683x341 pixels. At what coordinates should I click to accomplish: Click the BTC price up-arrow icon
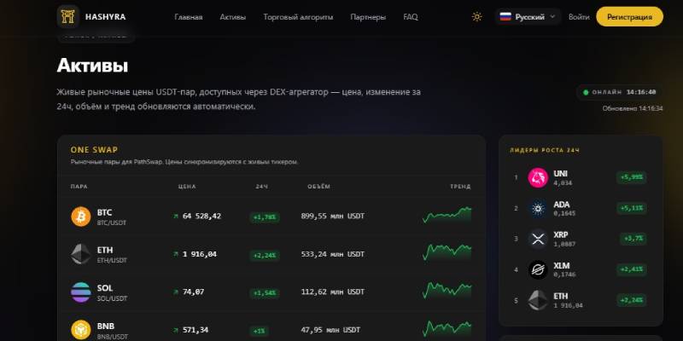tap(176, 217)
